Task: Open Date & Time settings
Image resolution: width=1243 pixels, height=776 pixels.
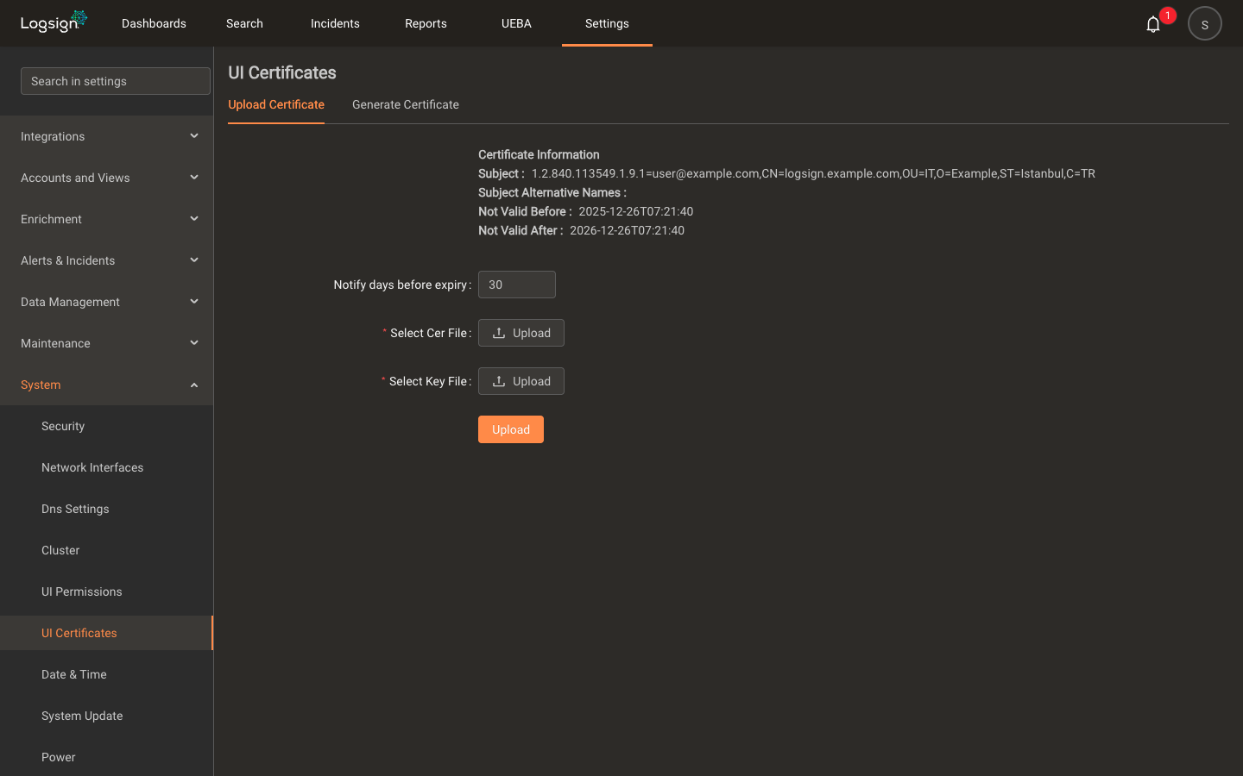Action: [107, 674]
